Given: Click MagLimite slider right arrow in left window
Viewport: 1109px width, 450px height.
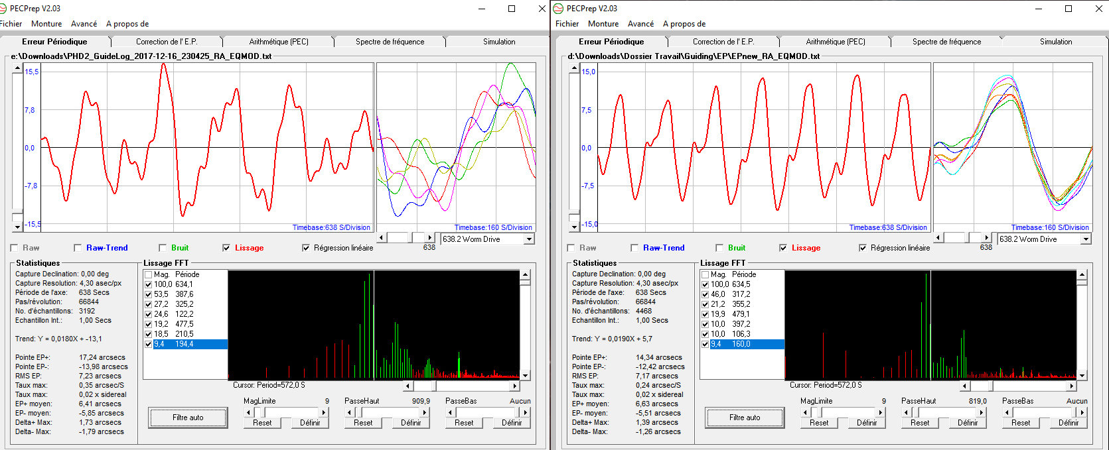Looking at the screenshot, I should 324,412.
